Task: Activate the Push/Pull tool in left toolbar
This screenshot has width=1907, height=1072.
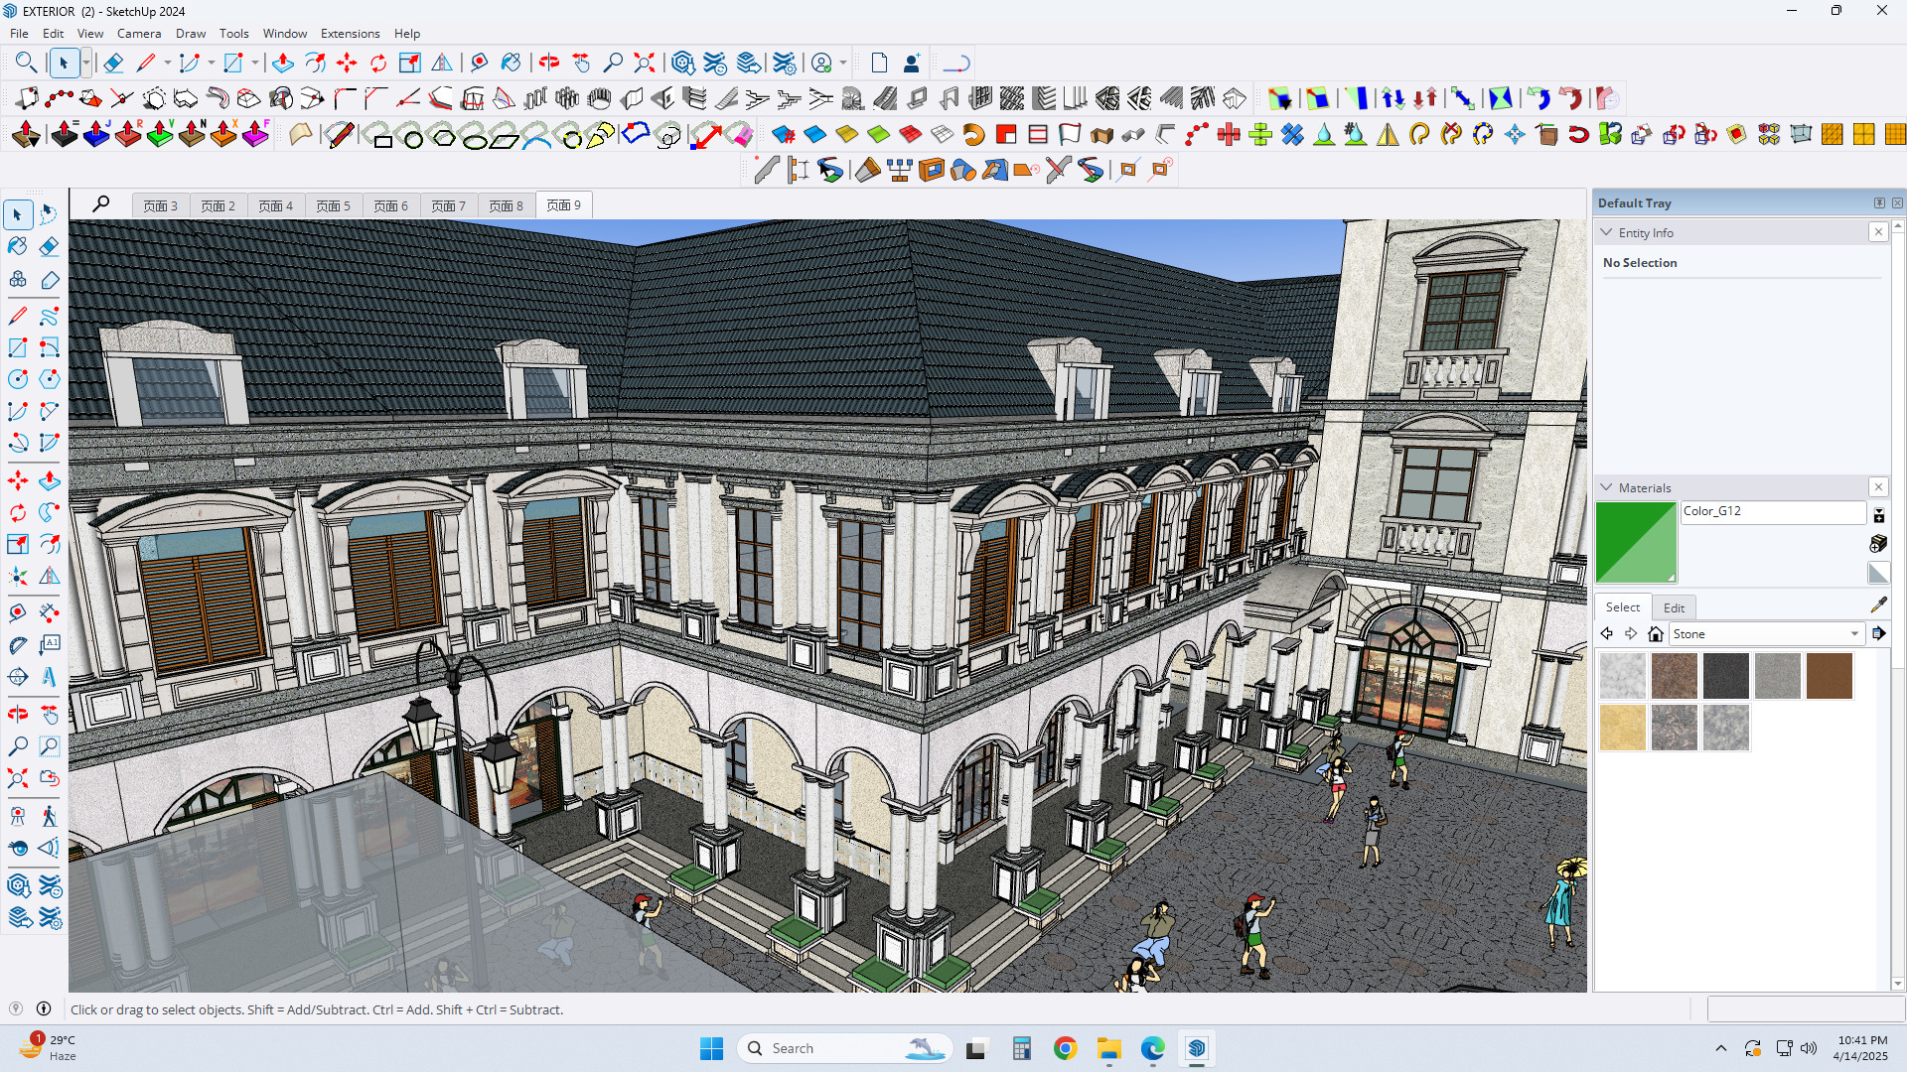Action: [x=49, y=481]
